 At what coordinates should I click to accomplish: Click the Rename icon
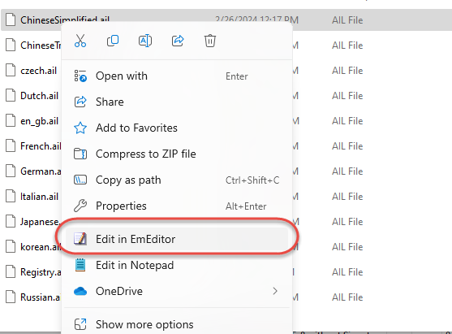[145, 41]
